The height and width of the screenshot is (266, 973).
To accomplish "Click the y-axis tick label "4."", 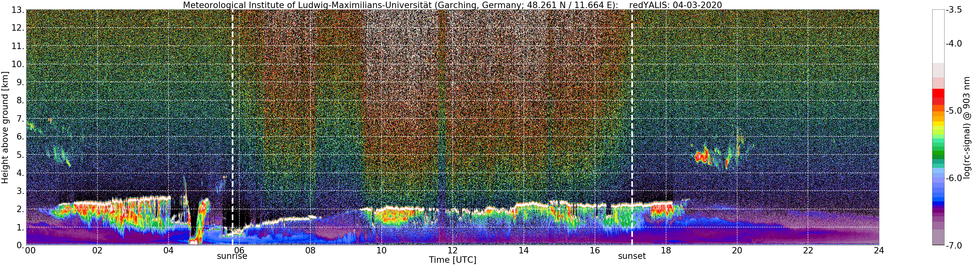I will (20, 173).
